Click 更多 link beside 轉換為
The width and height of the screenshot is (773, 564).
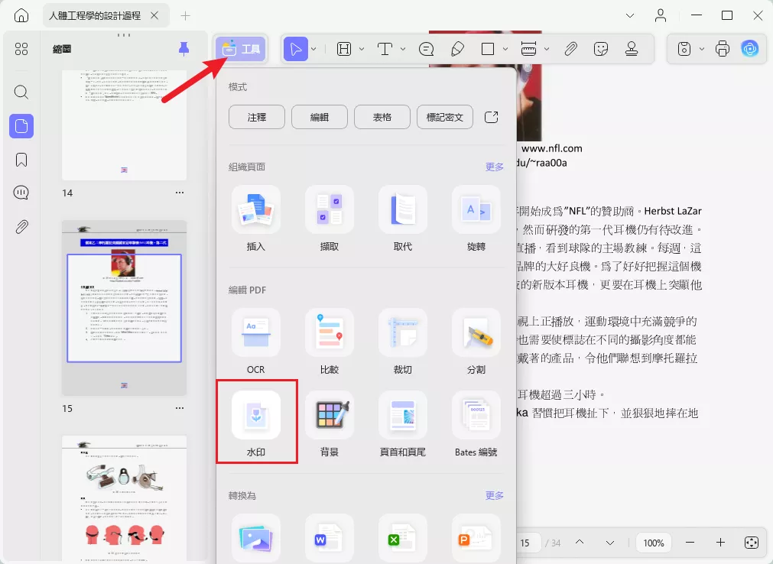495,495
